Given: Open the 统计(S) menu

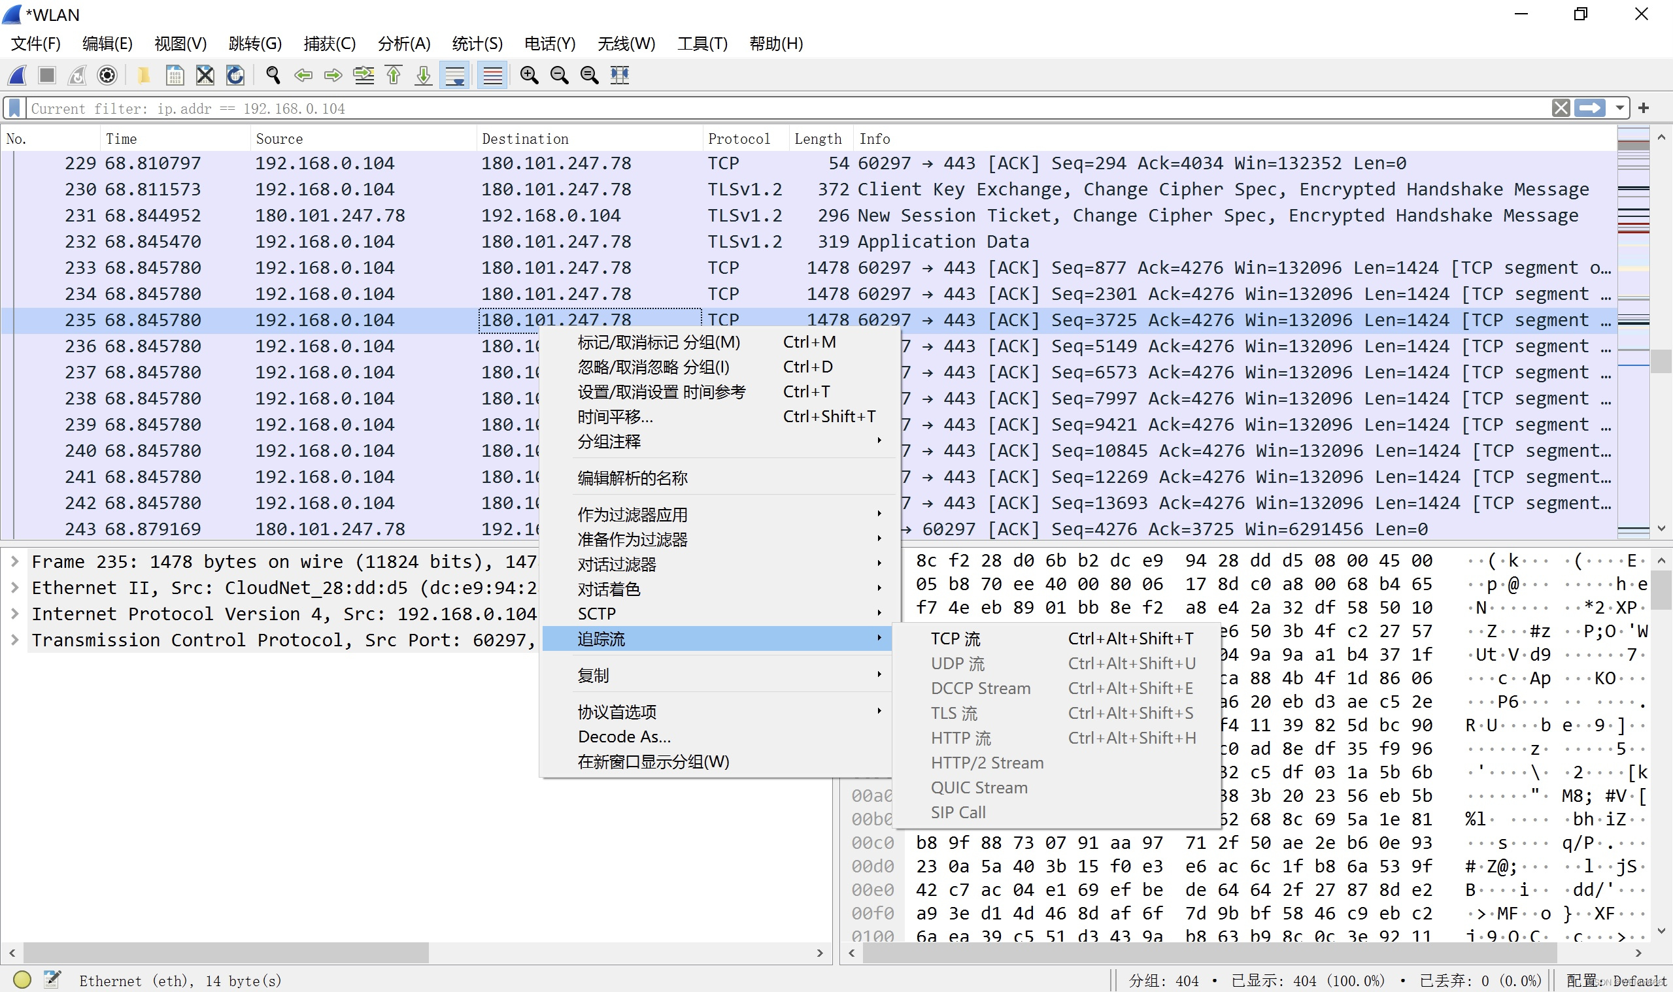Looking at the screenshot, I should click(477, 43).
